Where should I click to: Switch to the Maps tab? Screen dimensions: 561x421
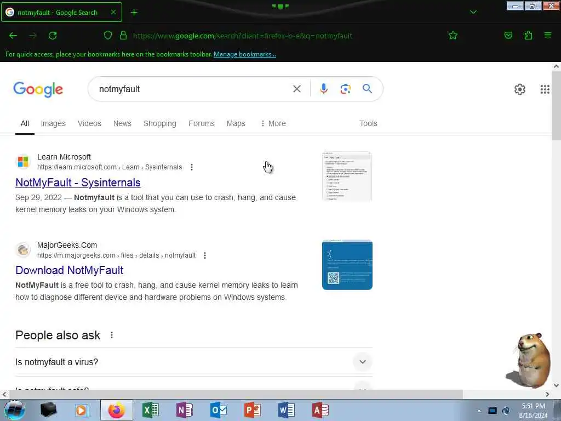236,123
